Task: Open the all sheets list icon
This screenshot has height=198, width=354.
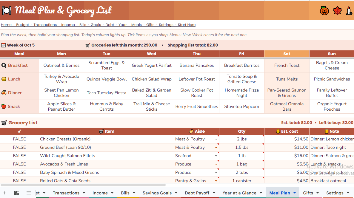Action: [x=28, y=193]
